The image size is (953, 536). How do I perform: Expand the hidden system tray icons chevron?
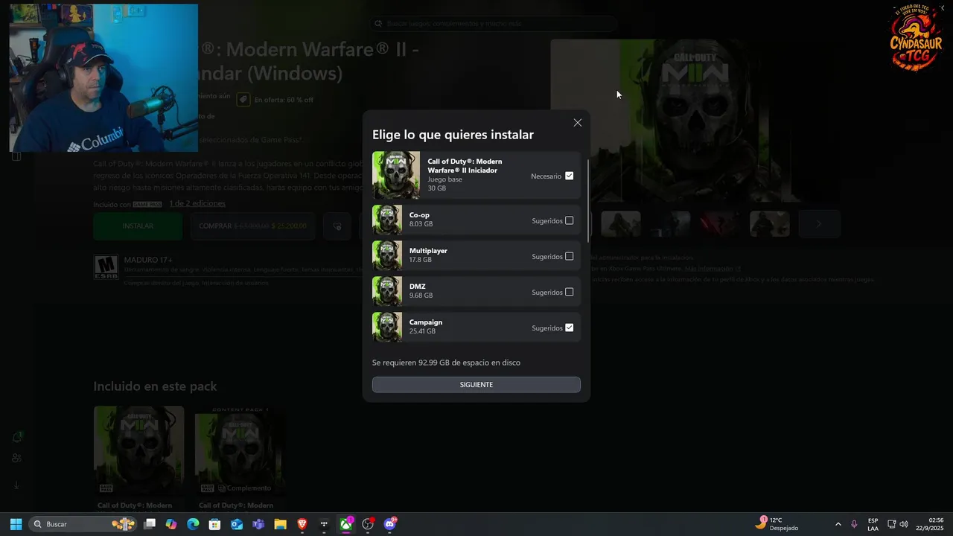[x=838, y=524]
